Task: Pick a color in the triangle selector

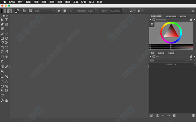Action: [x=171, y=32]
